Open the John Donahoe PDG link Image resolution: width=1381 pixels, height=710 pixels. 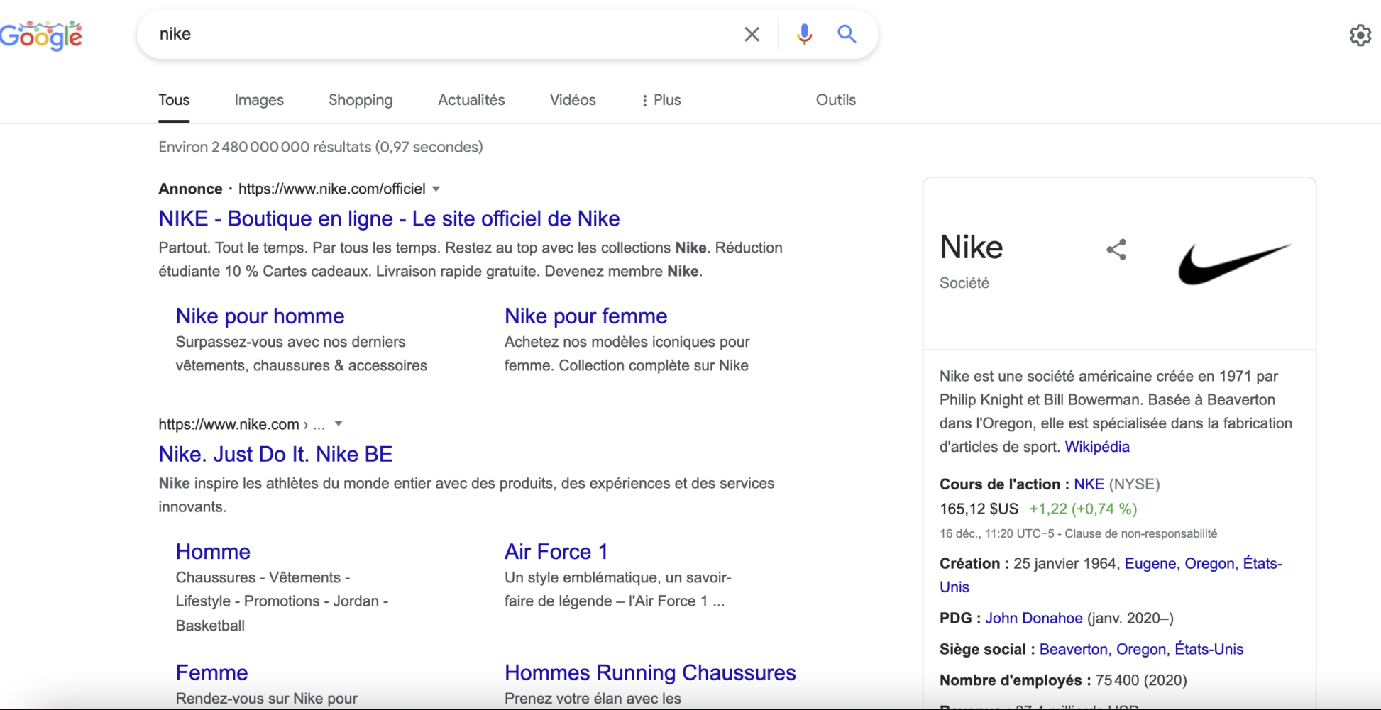[1033, 618]
